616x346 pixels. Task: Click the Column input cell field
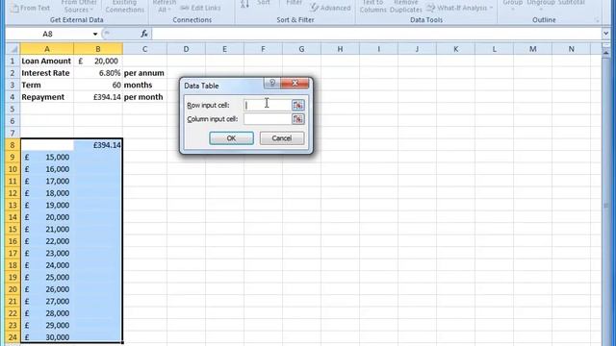point(268,119)
